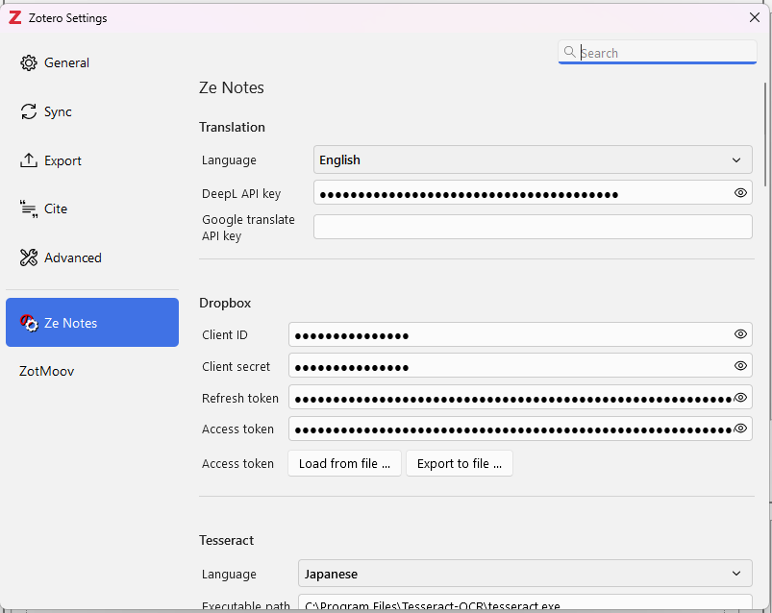Click the Refresh token input field
The width and height of the screenshot is (772, 613).
(x=520, y=398)
